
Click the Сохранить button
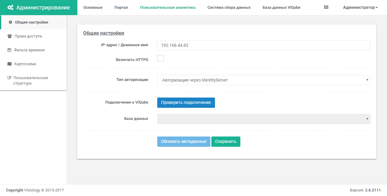(226, 142)
